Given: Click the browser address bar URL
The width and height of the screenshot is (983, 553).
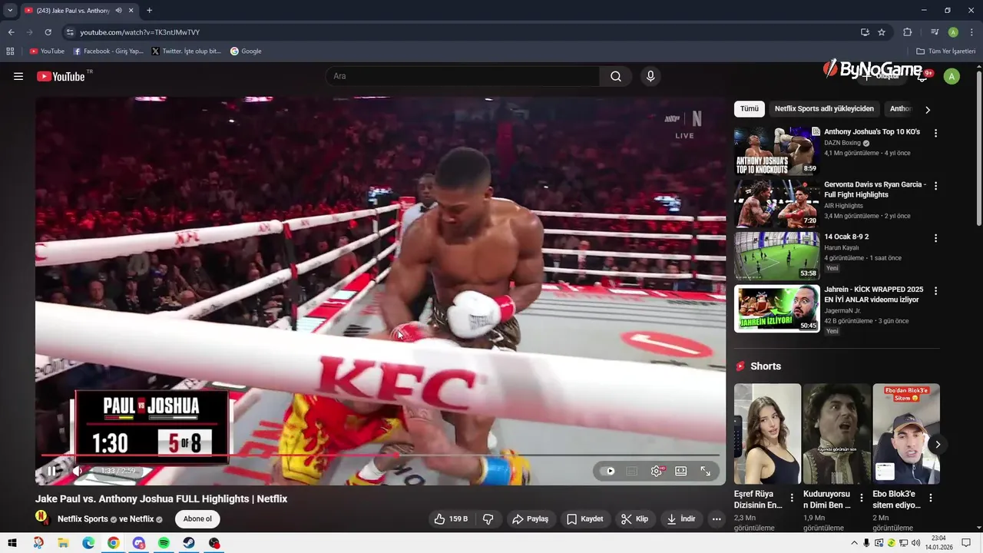Looking at the screenshot, I should 140,32.
